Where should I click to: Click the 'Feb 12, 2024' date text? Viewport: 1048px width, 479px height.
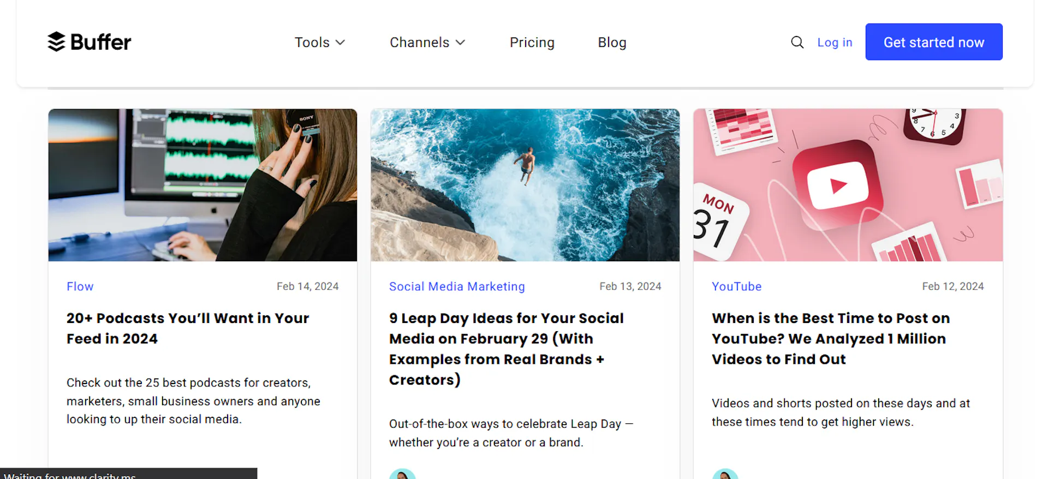tap(953, 286)
